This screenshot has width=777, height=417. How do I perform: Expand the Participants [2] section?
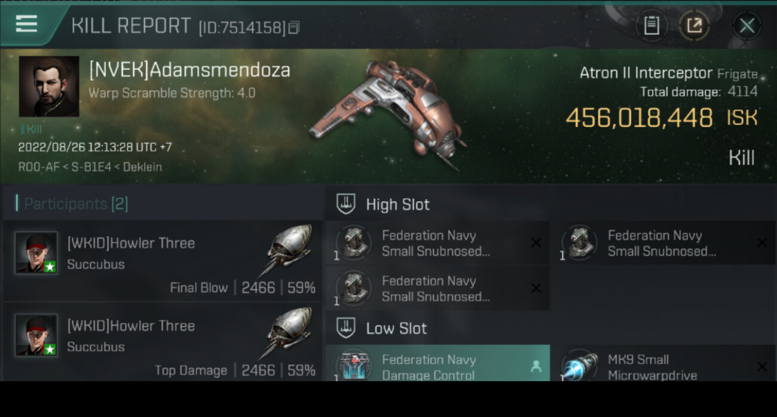(76, 204)
